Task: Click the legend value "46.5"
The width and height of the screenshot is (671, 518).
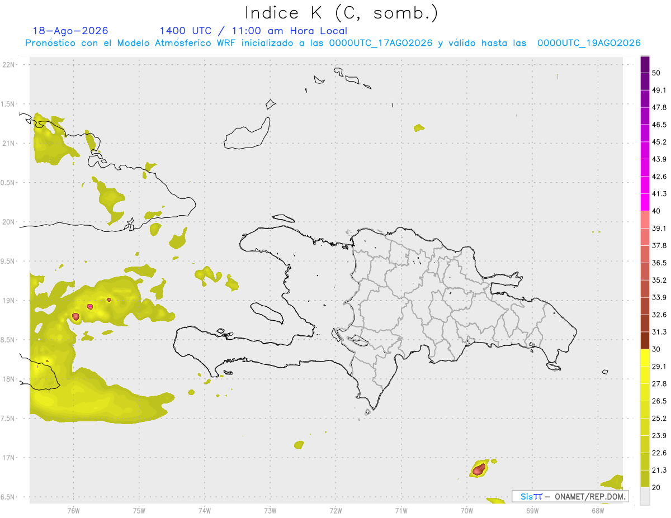Action: [x=659, y=125]
